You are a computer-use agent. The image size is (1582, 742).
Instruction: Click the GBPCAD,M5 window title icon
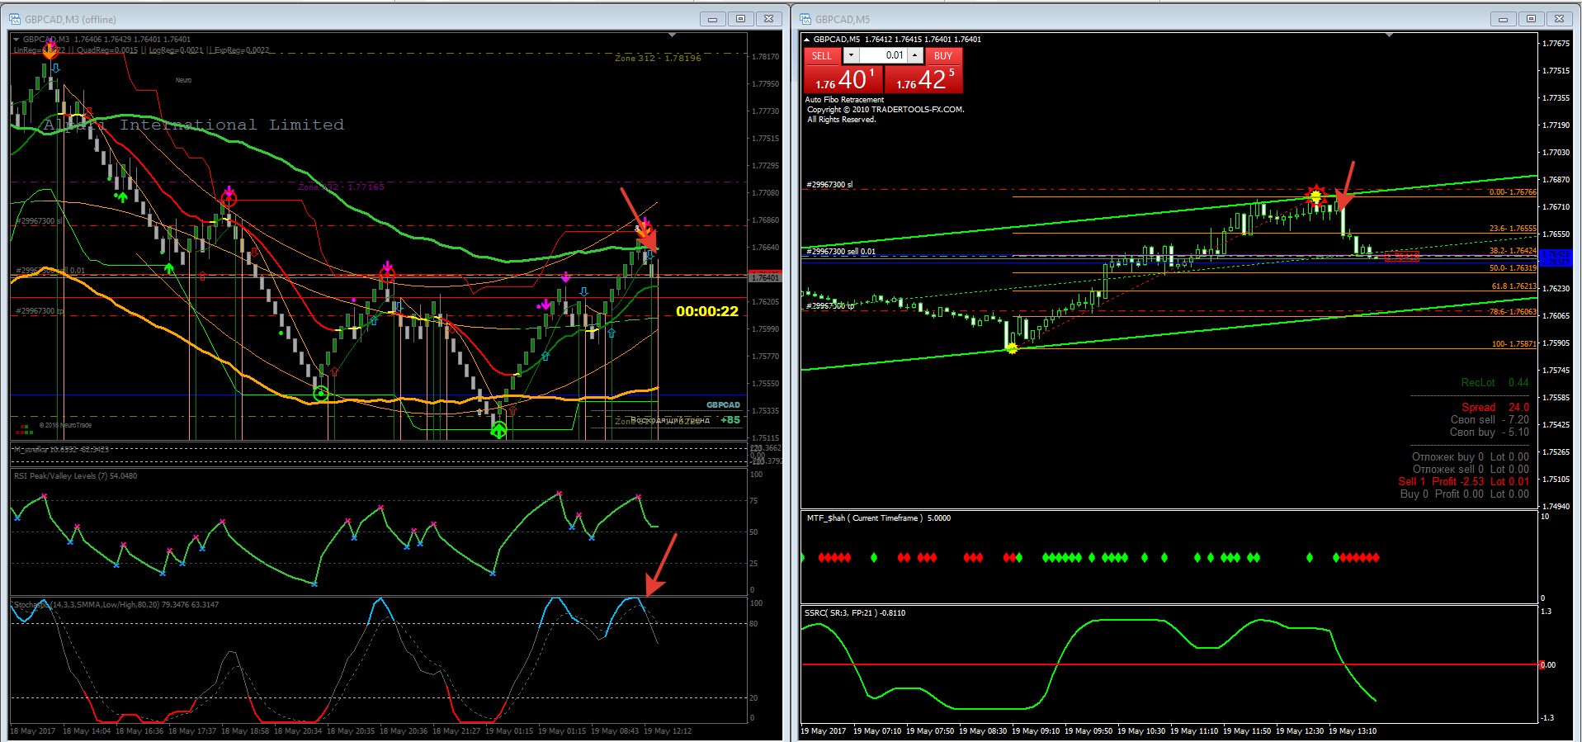[x=805, y=19]
